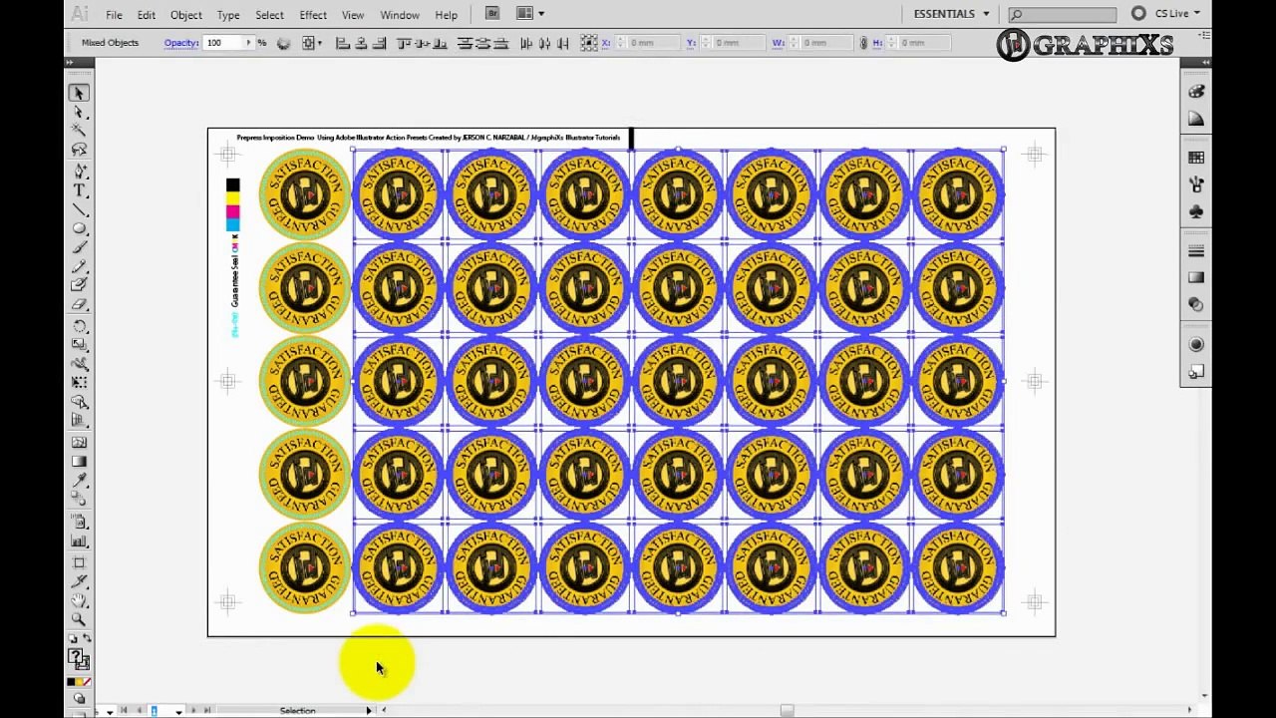Open Recolor Artwork color wheel

point(284,43)
